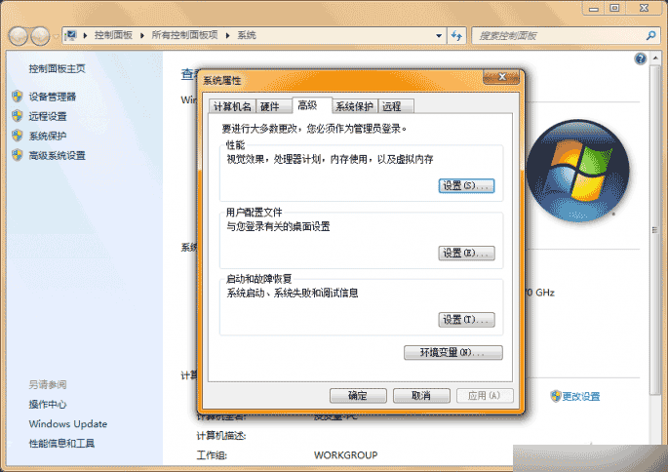Click the Windows logo image
The image size is (668, 472).
click(578, 171)
